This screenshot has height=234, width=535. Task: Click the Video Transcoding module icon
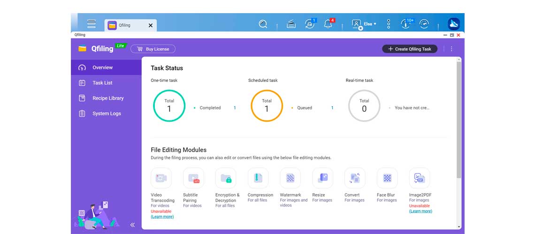pyautogui.click(x=161, y=178)
